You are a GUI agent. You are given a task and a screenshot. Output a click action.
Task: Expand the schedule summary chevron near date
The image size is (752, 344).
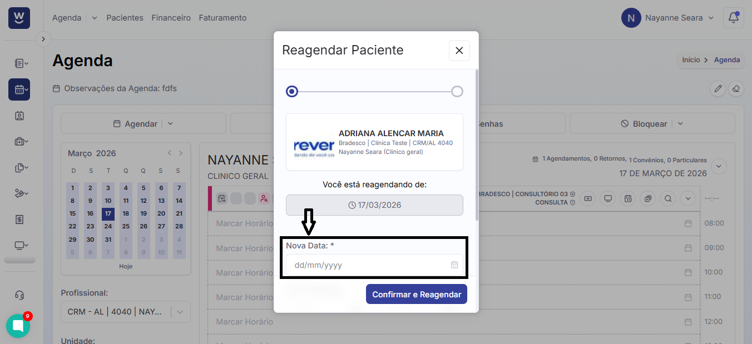click(x=718, y=166)
